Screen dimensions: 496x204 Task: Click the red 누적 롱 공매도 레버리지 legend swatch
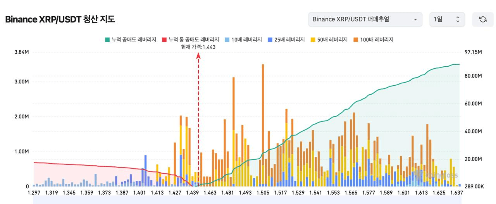click(x=164, y=40)
